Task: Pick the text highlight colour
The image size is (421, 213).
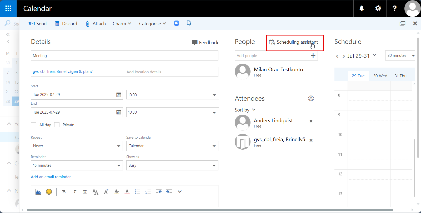Action: [x=117, y=192]
